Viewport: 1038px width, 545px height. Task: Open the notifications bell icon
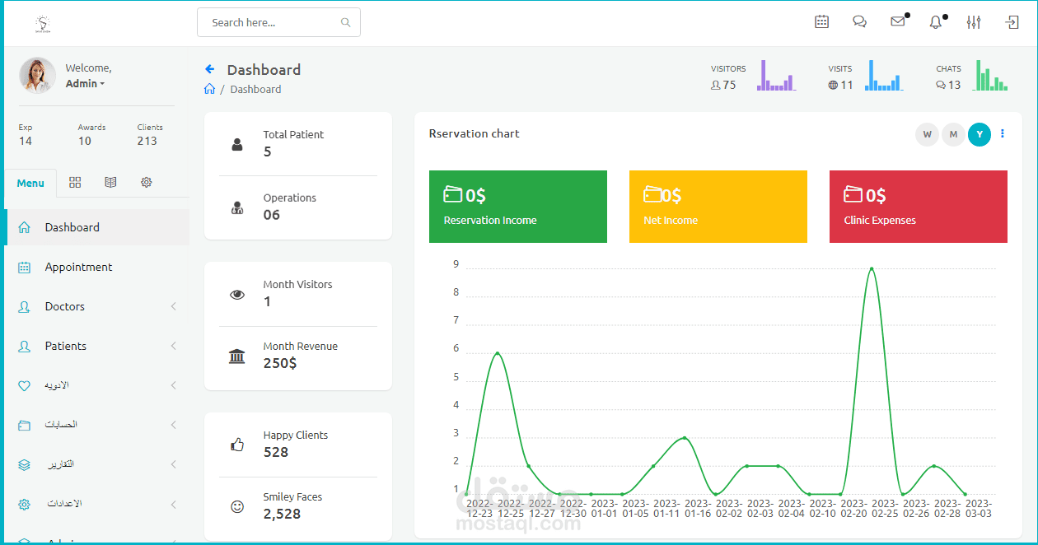click(936, 22)
